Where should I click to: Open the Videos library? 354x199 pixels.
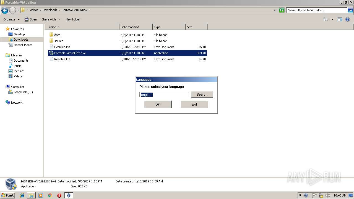pos(18,76)
